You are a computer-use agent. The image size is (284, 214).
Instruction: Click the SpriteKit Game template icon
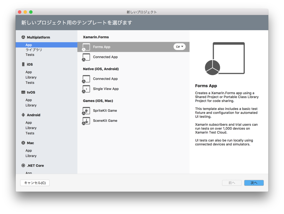[86, 111]
